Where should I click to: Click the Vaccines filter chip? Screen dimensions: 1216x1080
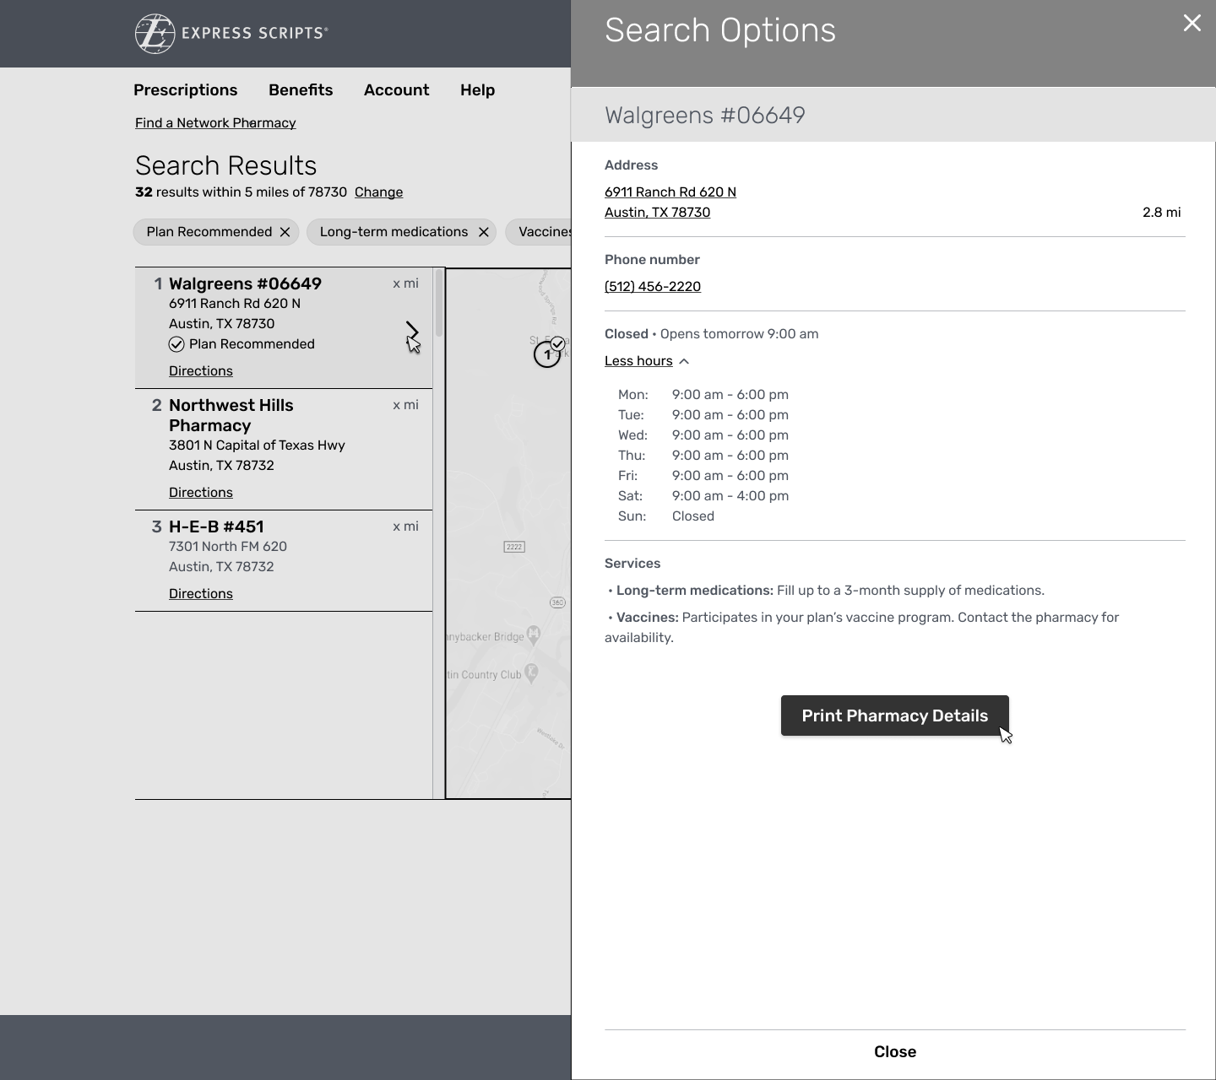coord(539,232)
